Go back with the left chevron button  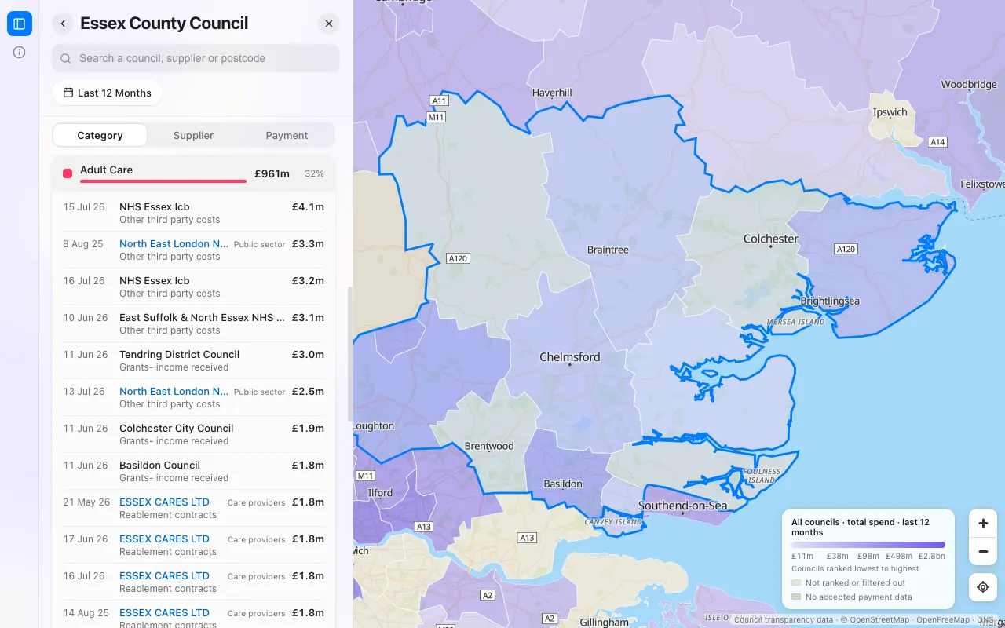pos(63,24)
